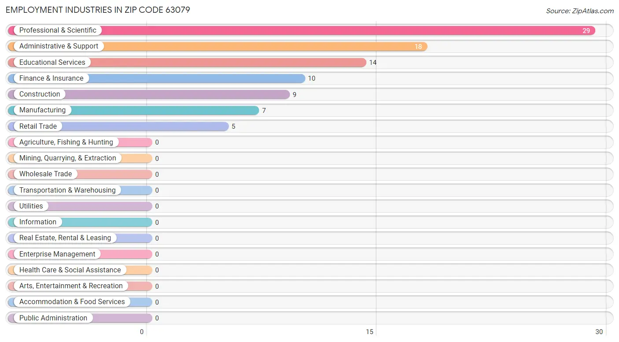Click the axis tick label 30
The image size is (619, 342).
click(x=599, y=332)
